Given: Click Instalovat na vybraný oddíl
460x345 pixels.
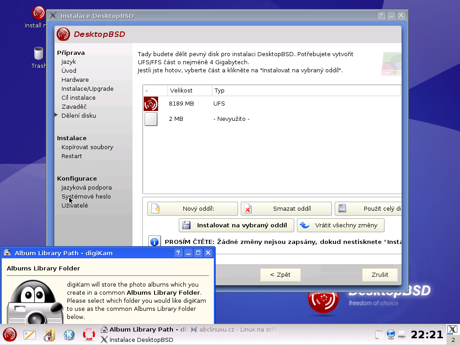Looking at the screenshot, I should (236, 226).
